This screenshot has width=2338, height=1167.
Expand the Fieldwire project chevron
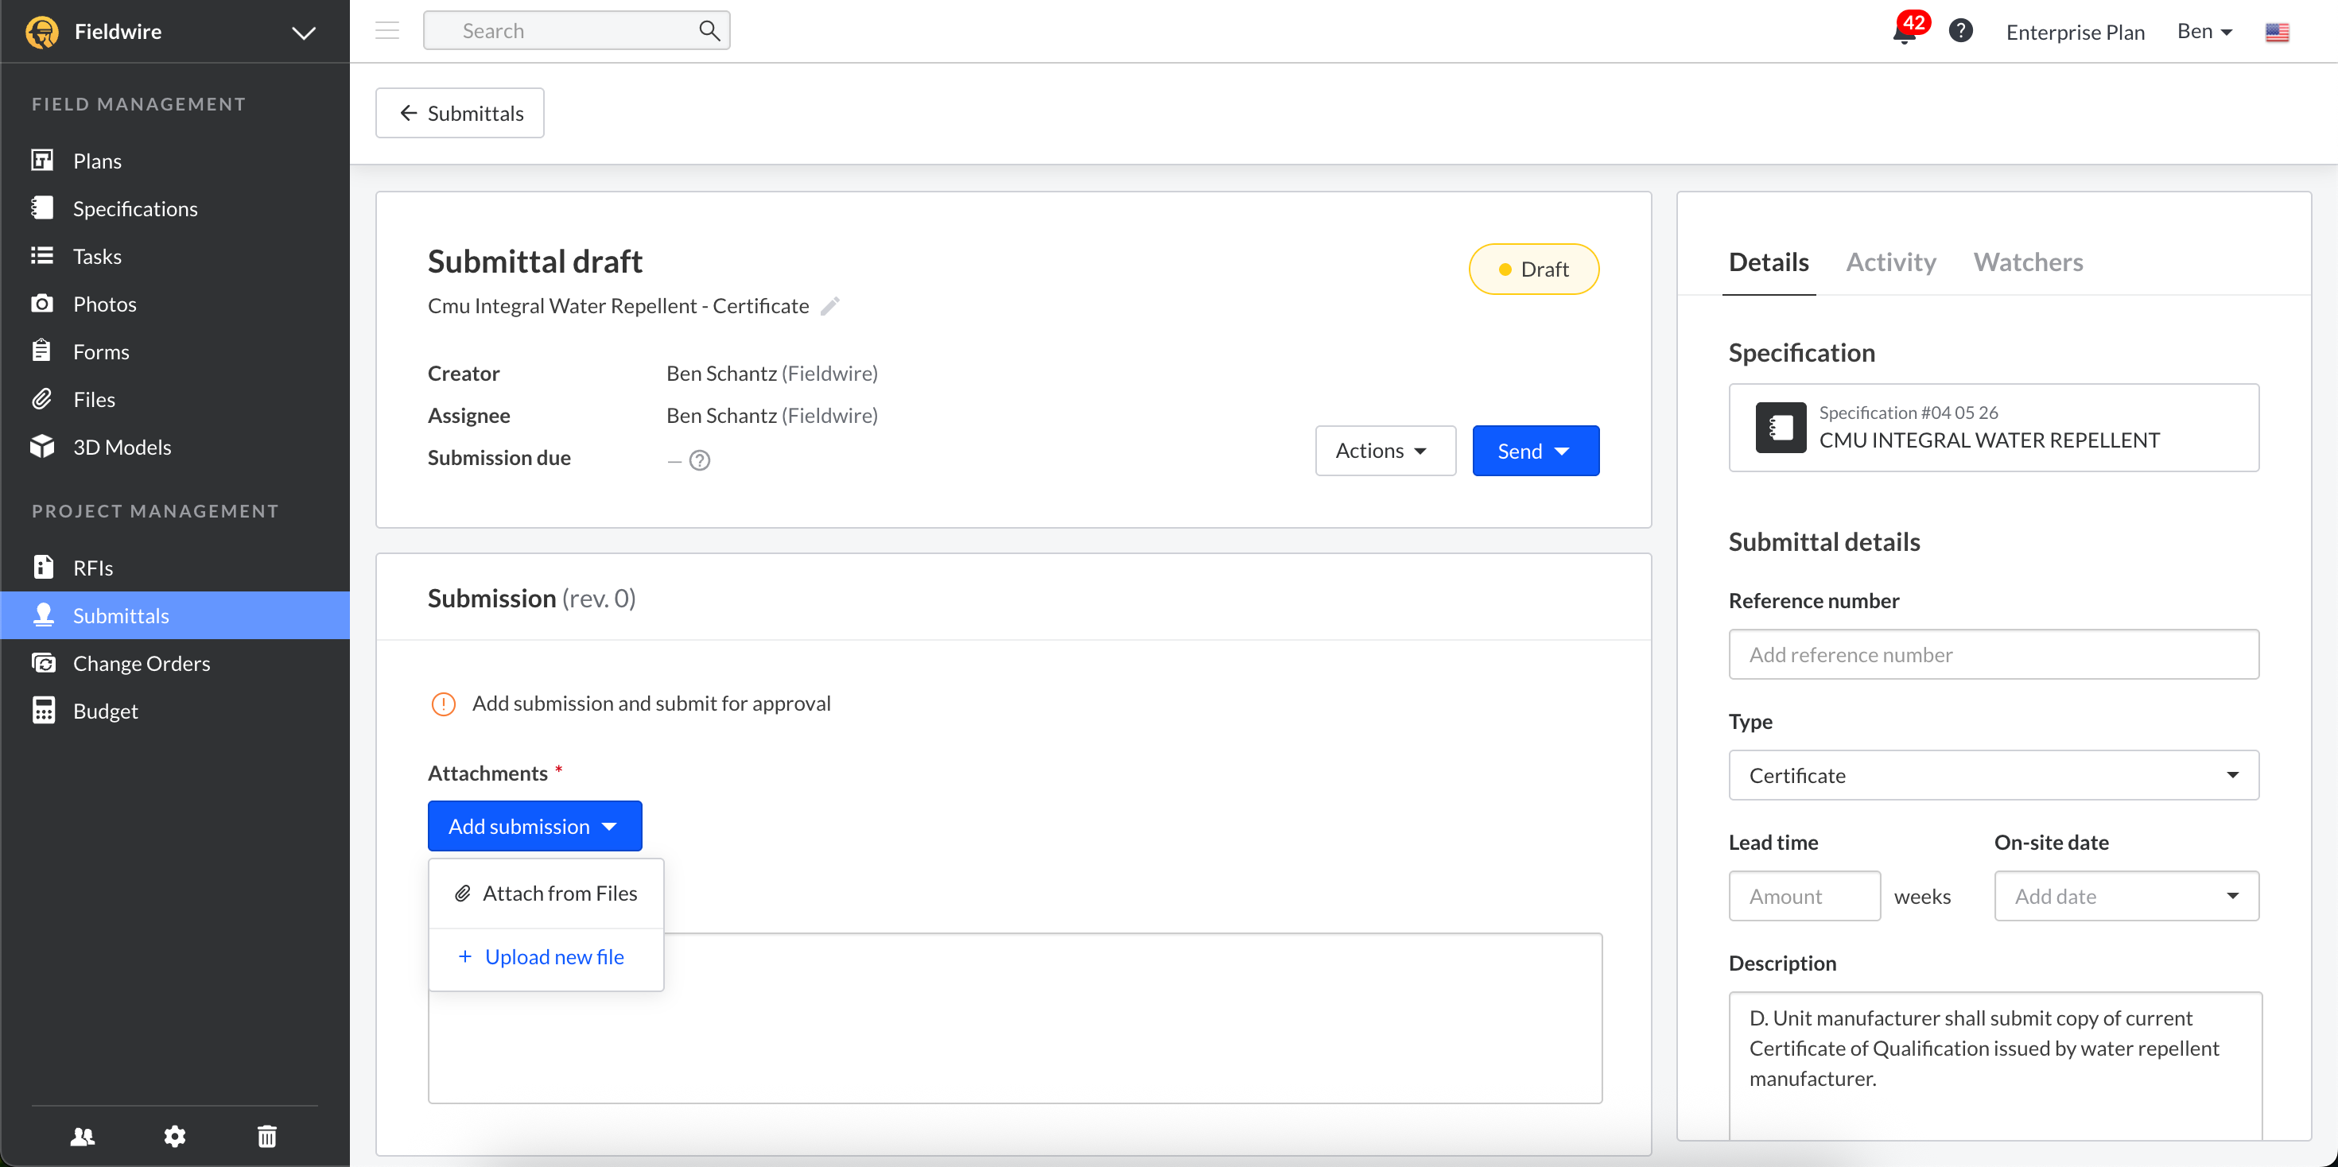(x=303, y=33)
